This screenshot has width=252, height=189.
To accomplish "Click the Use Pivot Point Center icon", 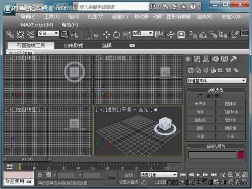I will click(159, 34).
